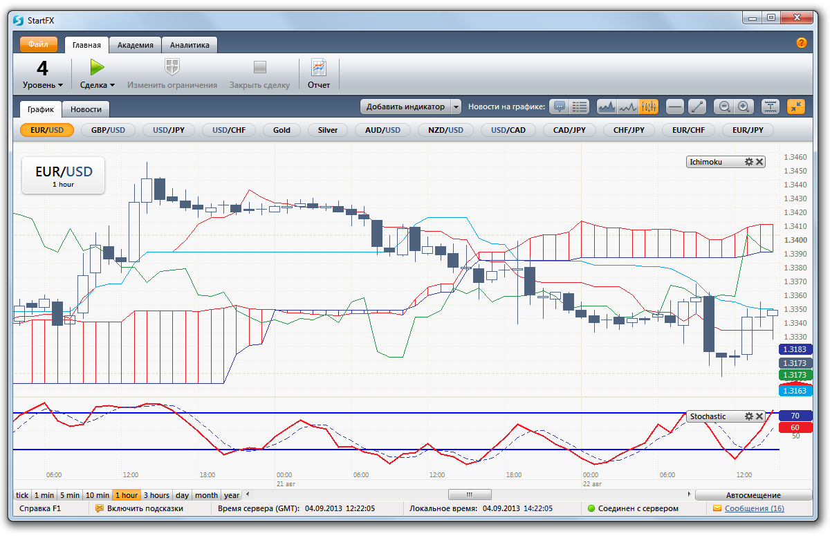Select the EUR/USD currency pair
This screenshot has width=830, height=536.
(47, 130)
